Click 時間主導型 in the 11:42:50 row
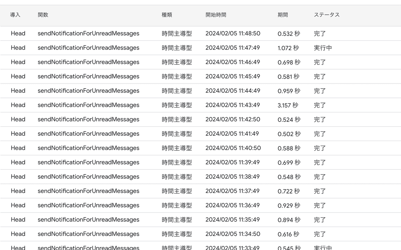 pyautogui.click(x=177, y=119)
